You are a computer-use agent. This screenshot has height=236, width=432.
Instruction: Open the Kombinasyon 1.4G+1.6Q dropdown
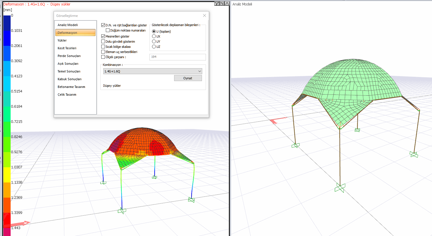(153, 71)
